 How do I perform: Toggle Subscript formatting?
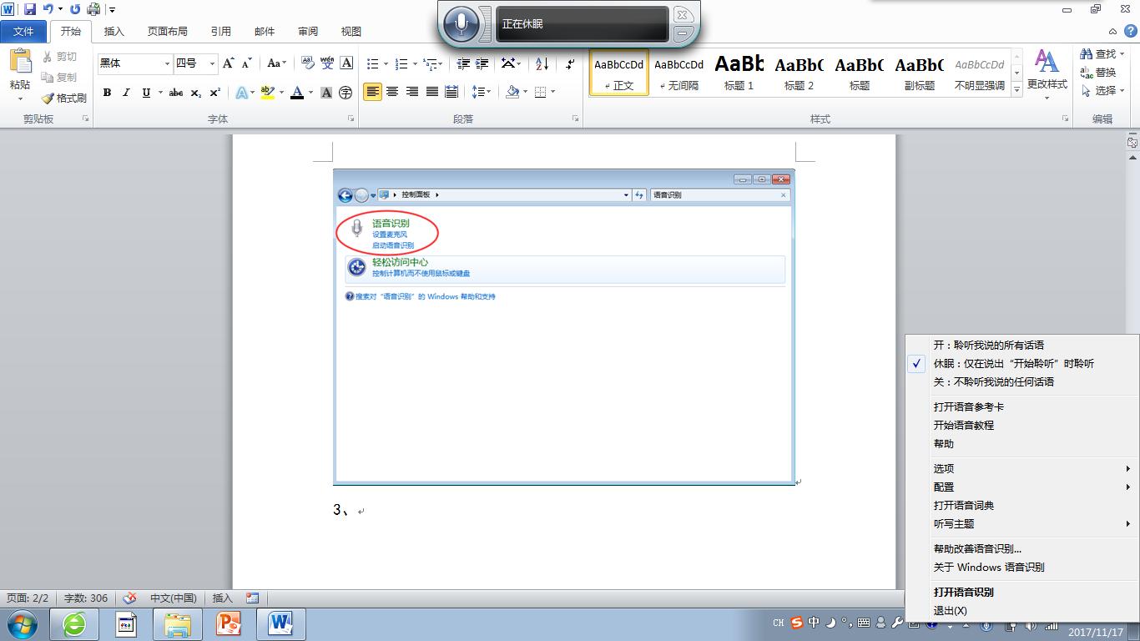point(195,93)
